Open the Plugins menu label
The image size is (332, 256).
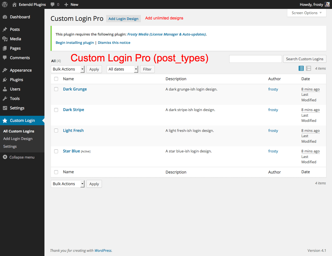(x=16, y=80)
